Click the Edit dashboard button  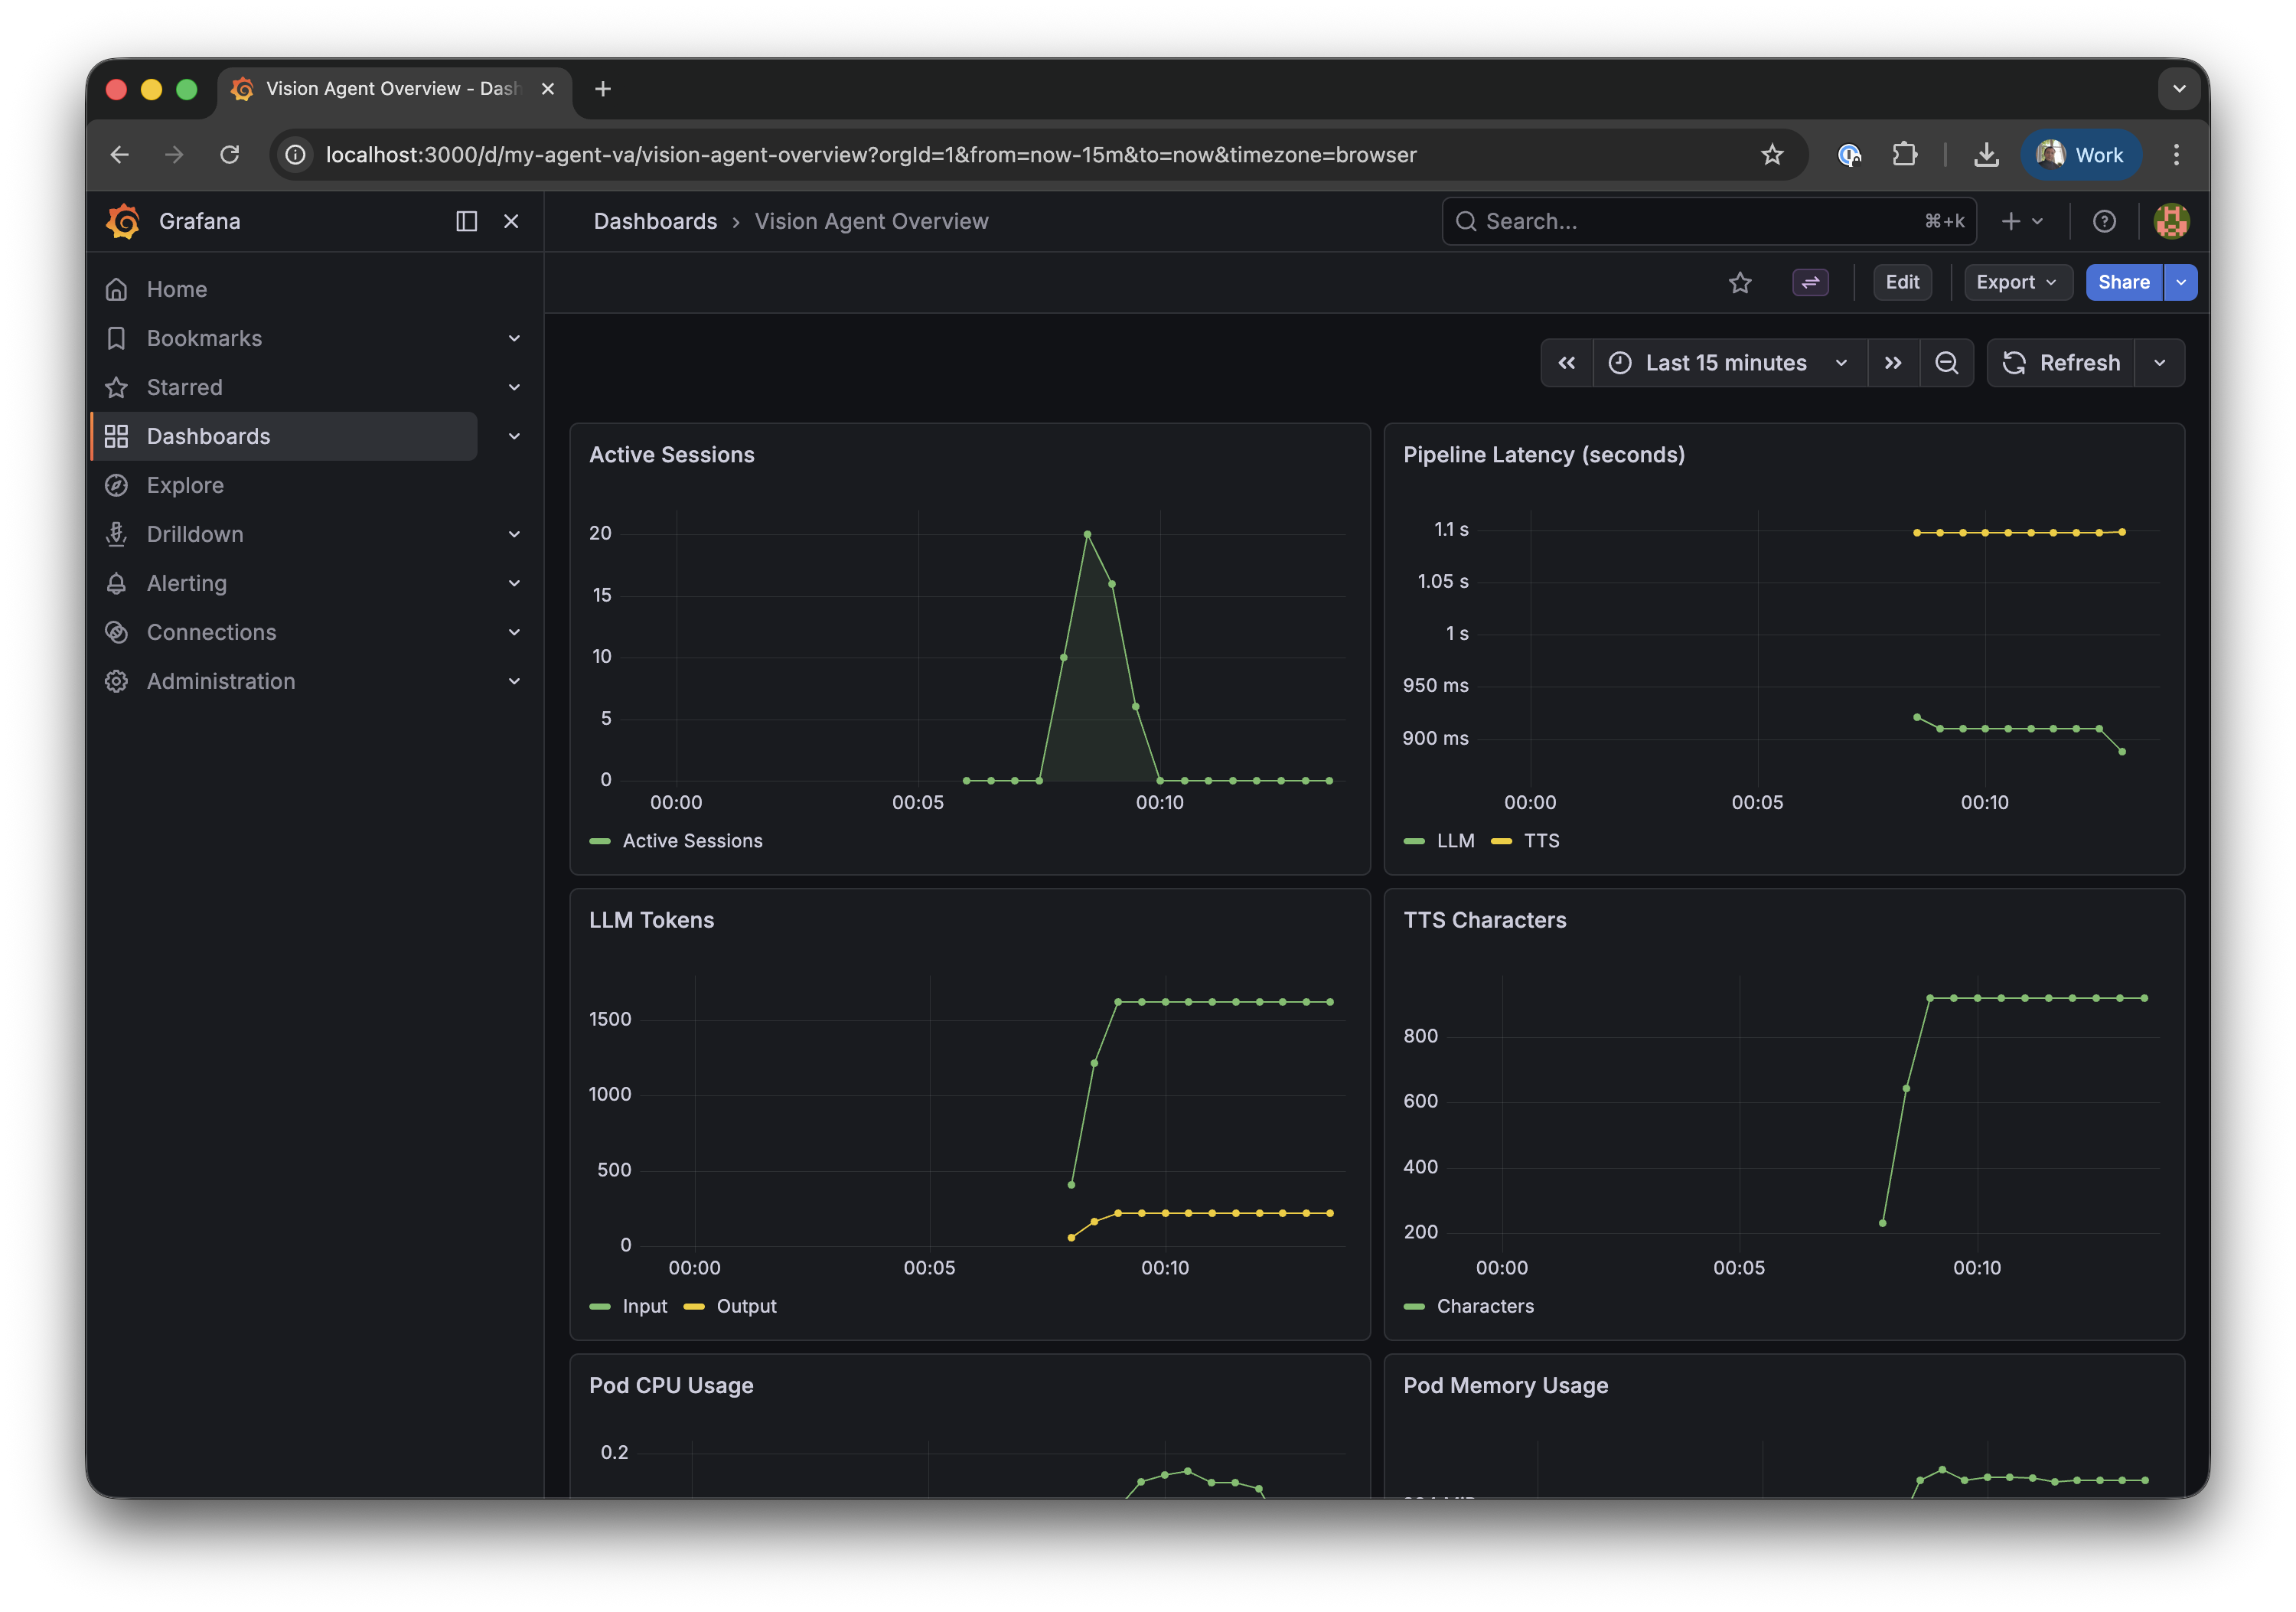click(1901, 282)
